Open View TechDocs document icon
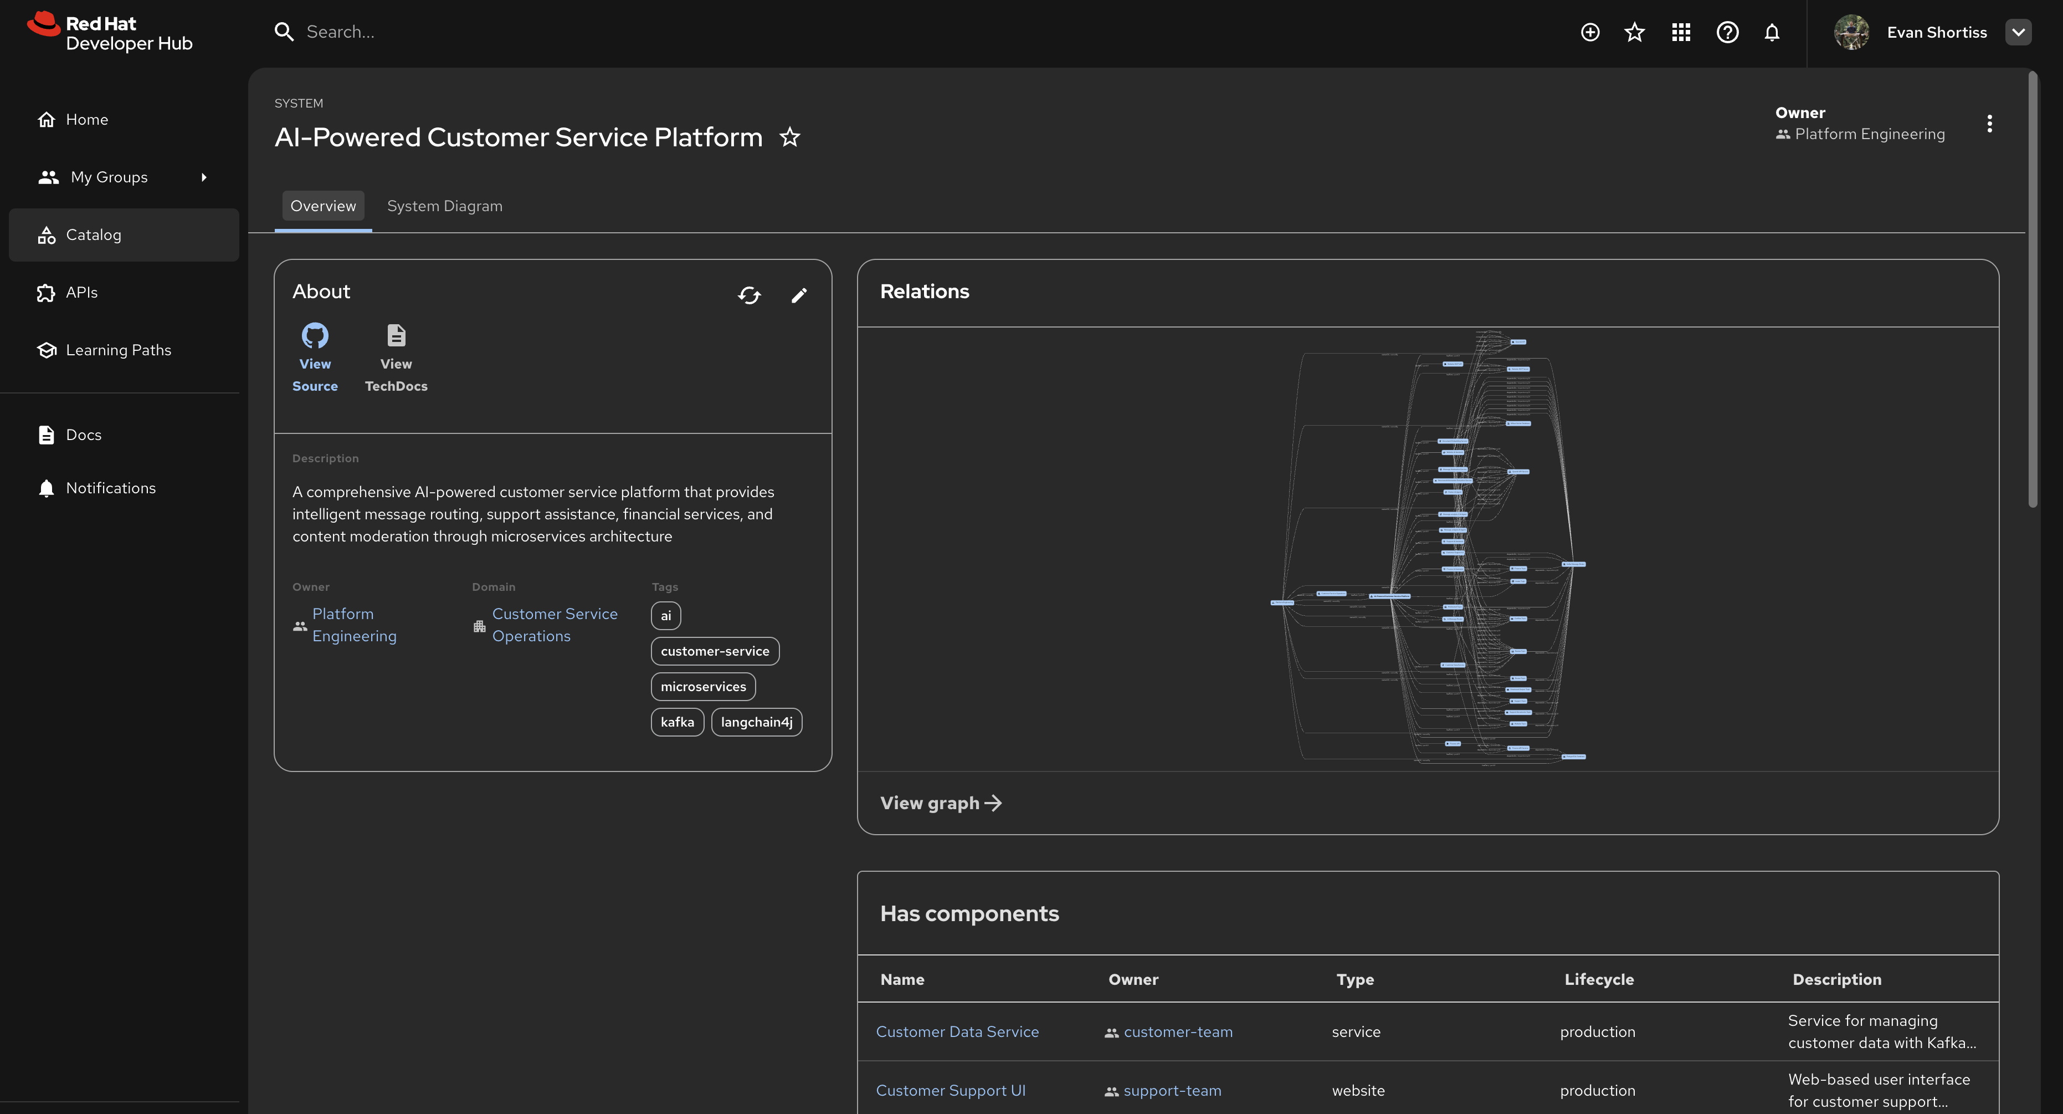Image resolution: width=2063 pixels, height=1114 pixels. pos(396,335)
